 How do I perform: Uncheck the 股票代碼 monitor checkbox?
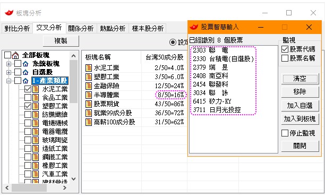(x=285, y=49)
